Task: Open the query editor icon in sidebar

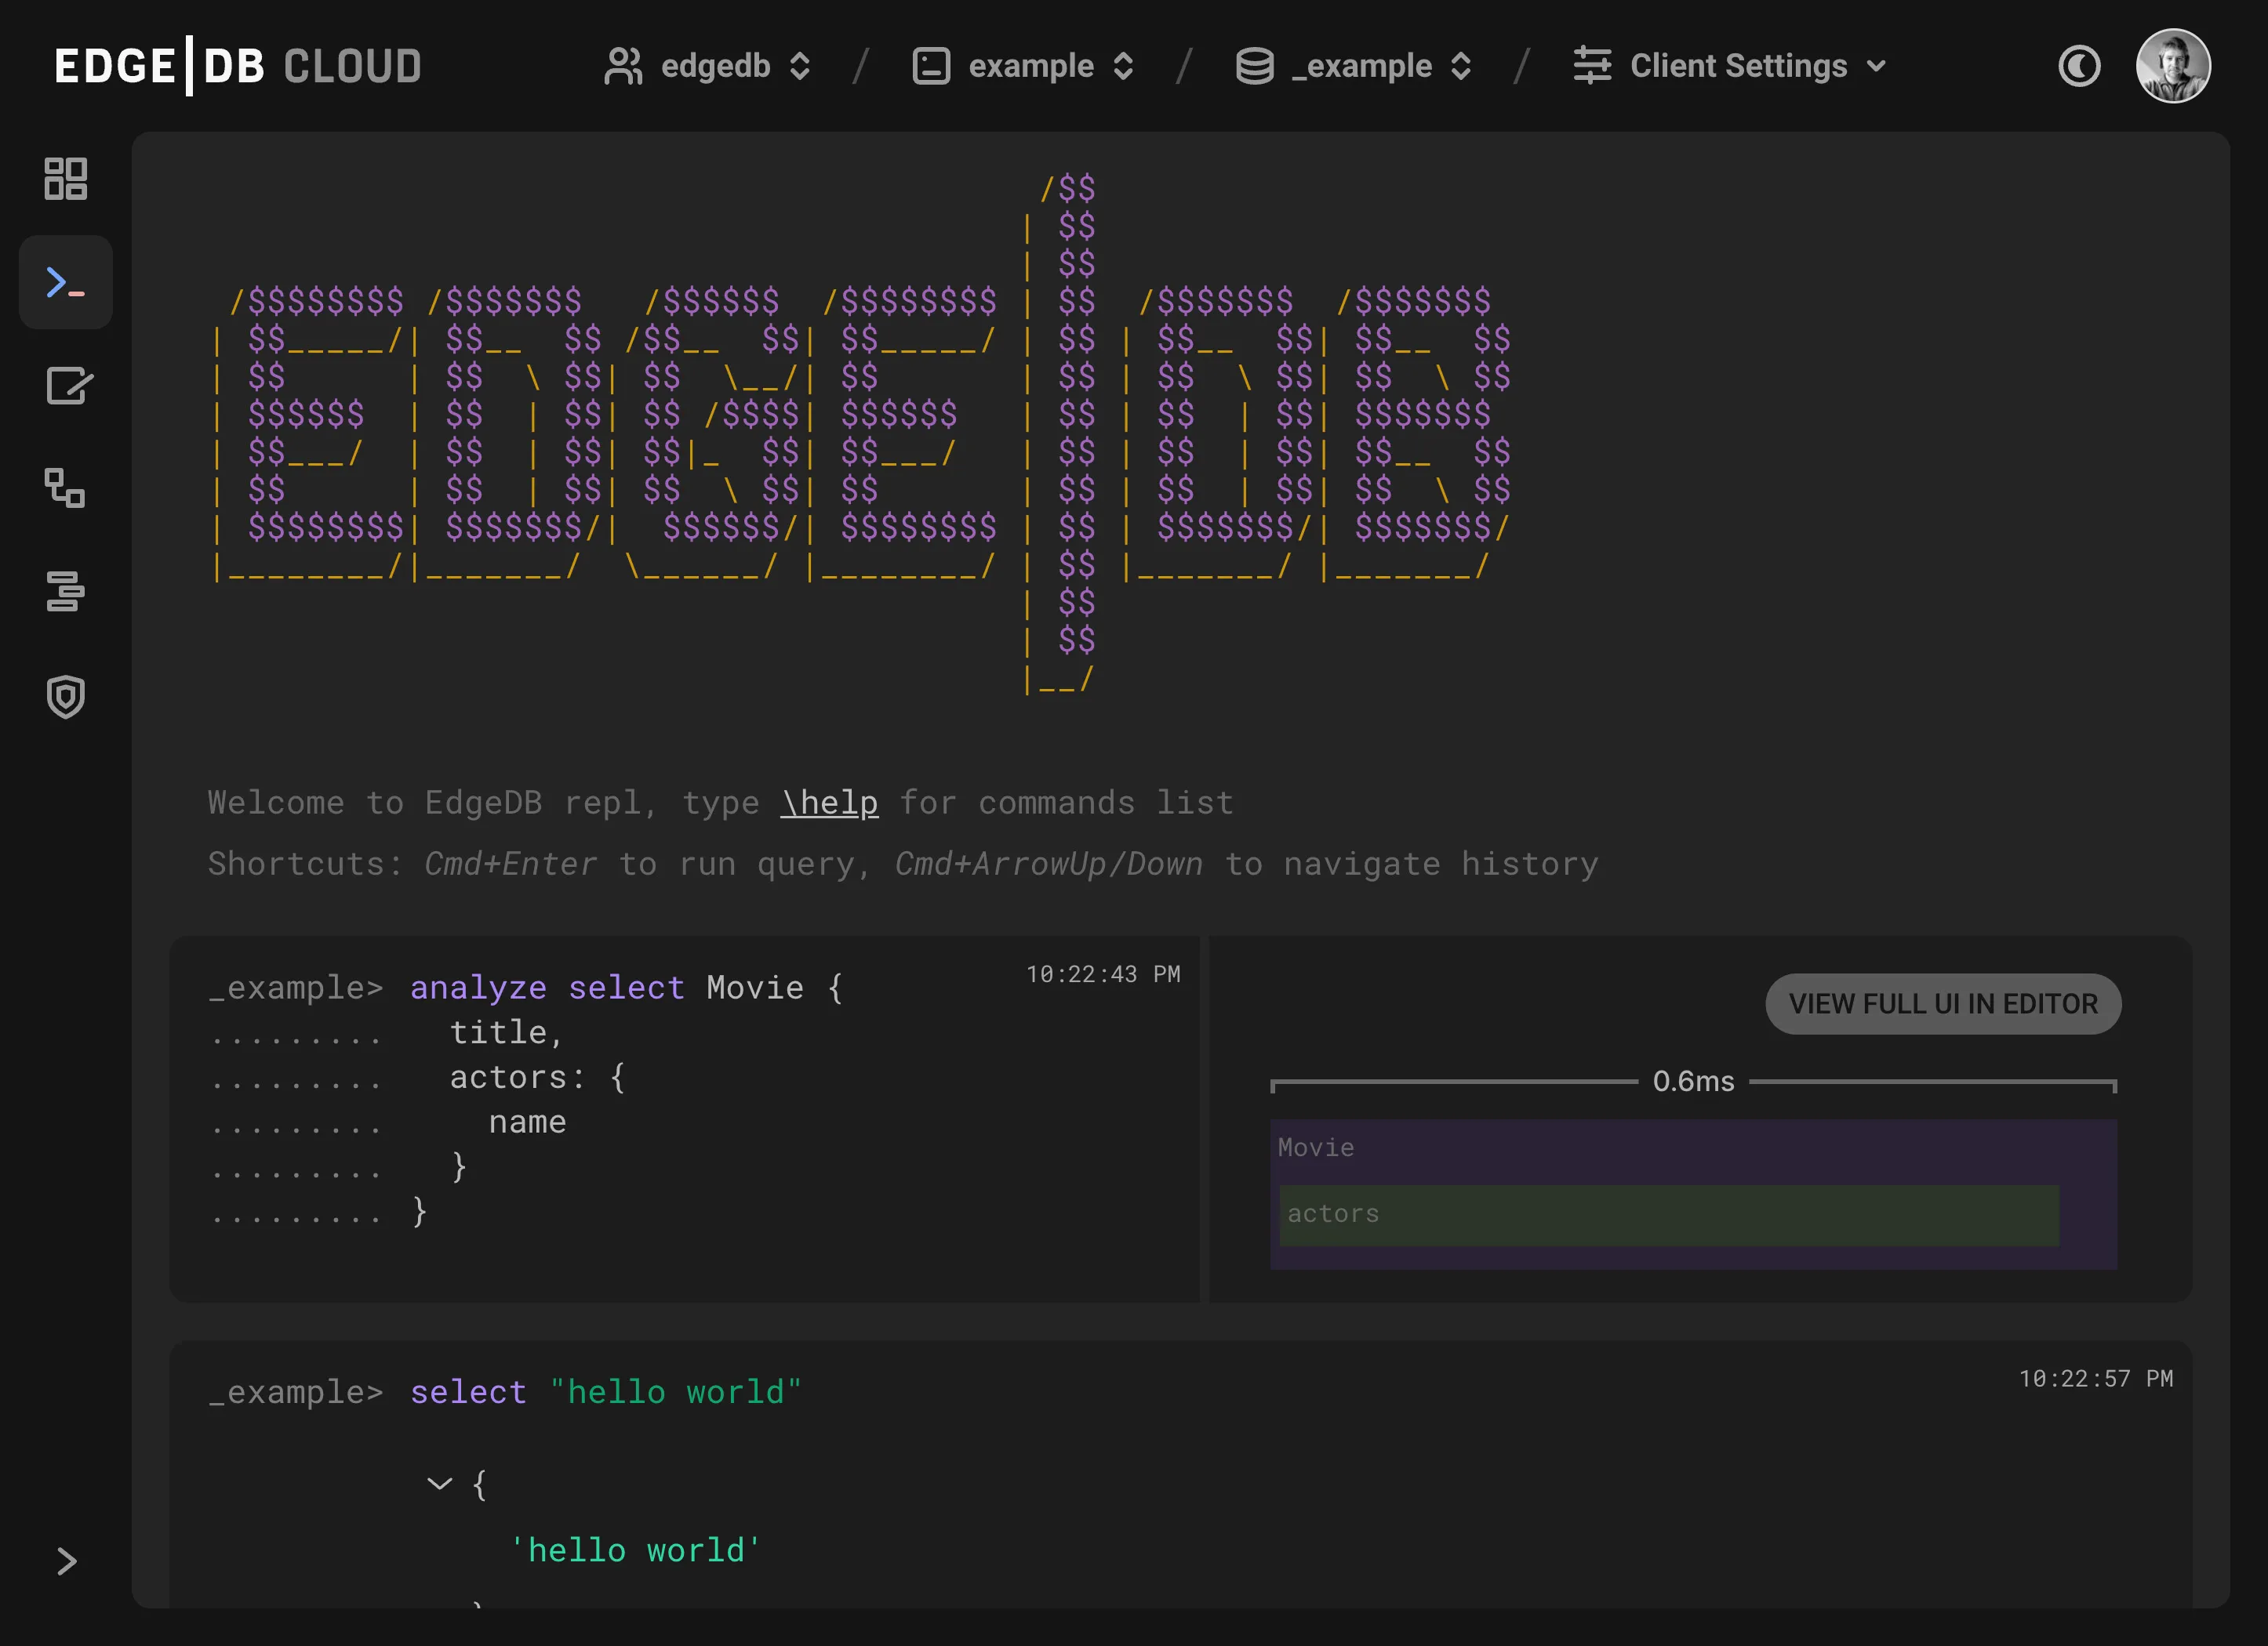Action: coord(68,386)
